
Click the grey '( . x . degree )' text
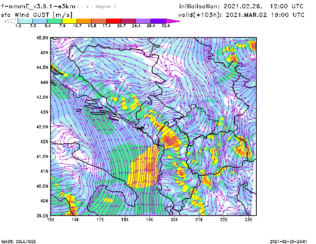click(96, 6)
